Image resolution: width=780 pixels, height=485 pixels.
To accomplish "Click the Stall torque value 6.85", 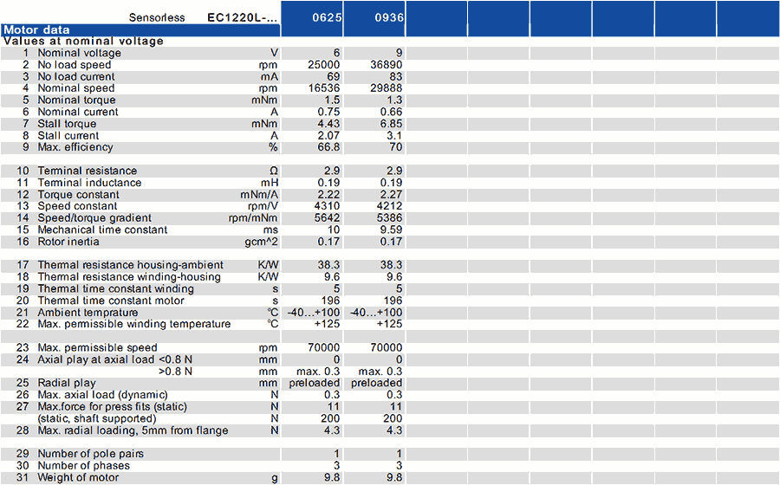I will click(391, 124).
